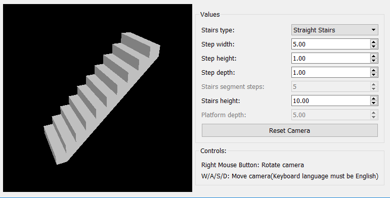This screenshot has height=198, width=390.
Task: Click the 'Values' group title
Action: 210,15
